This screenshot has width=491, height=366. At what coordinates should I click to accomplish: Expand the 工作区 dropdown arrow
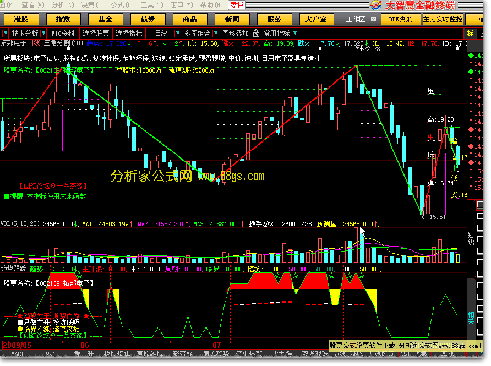pyautogui.click(x=373, y=19)
